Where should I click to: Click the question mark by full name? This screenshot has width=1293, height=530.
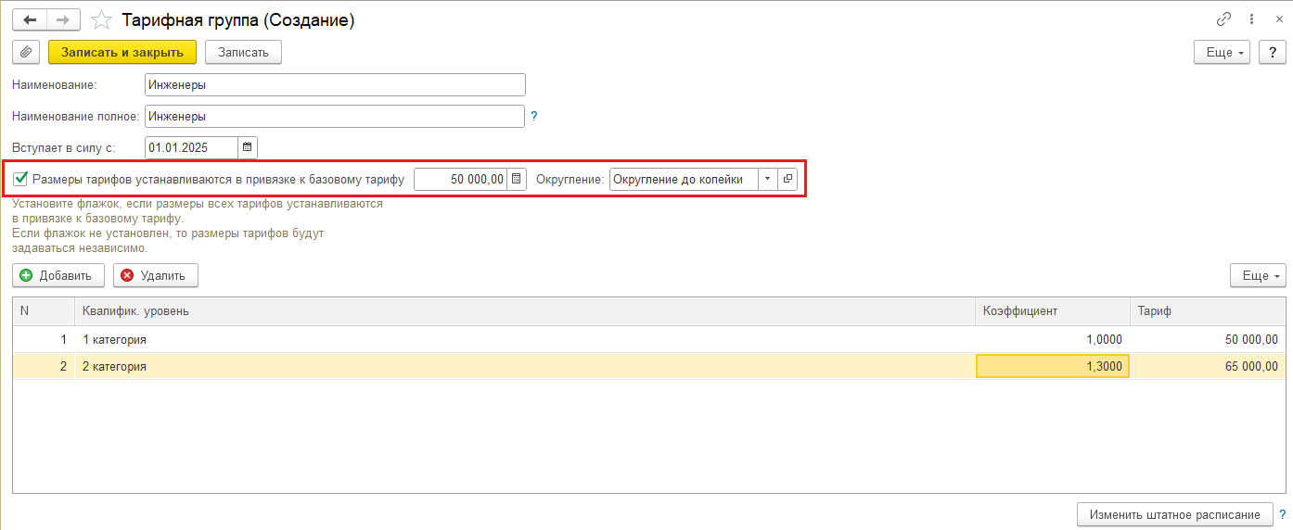[533, 117]
